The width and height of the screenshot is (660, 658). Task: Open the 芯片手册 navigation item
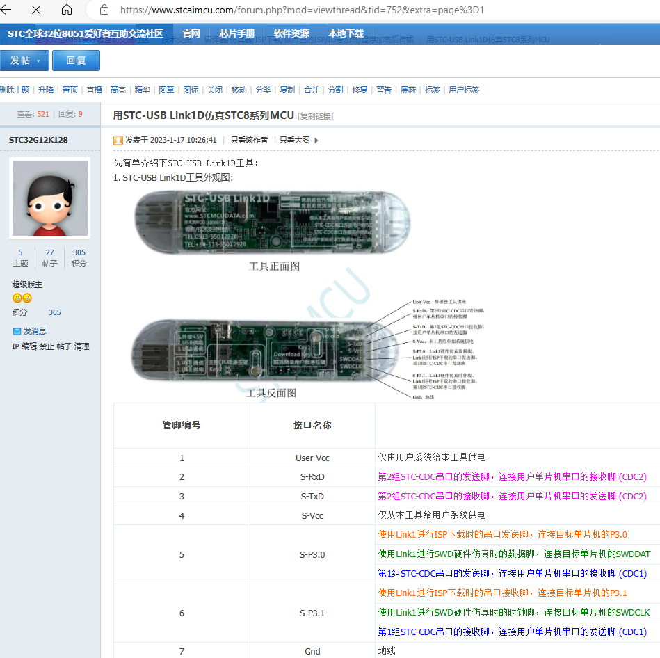click(237, 33)
